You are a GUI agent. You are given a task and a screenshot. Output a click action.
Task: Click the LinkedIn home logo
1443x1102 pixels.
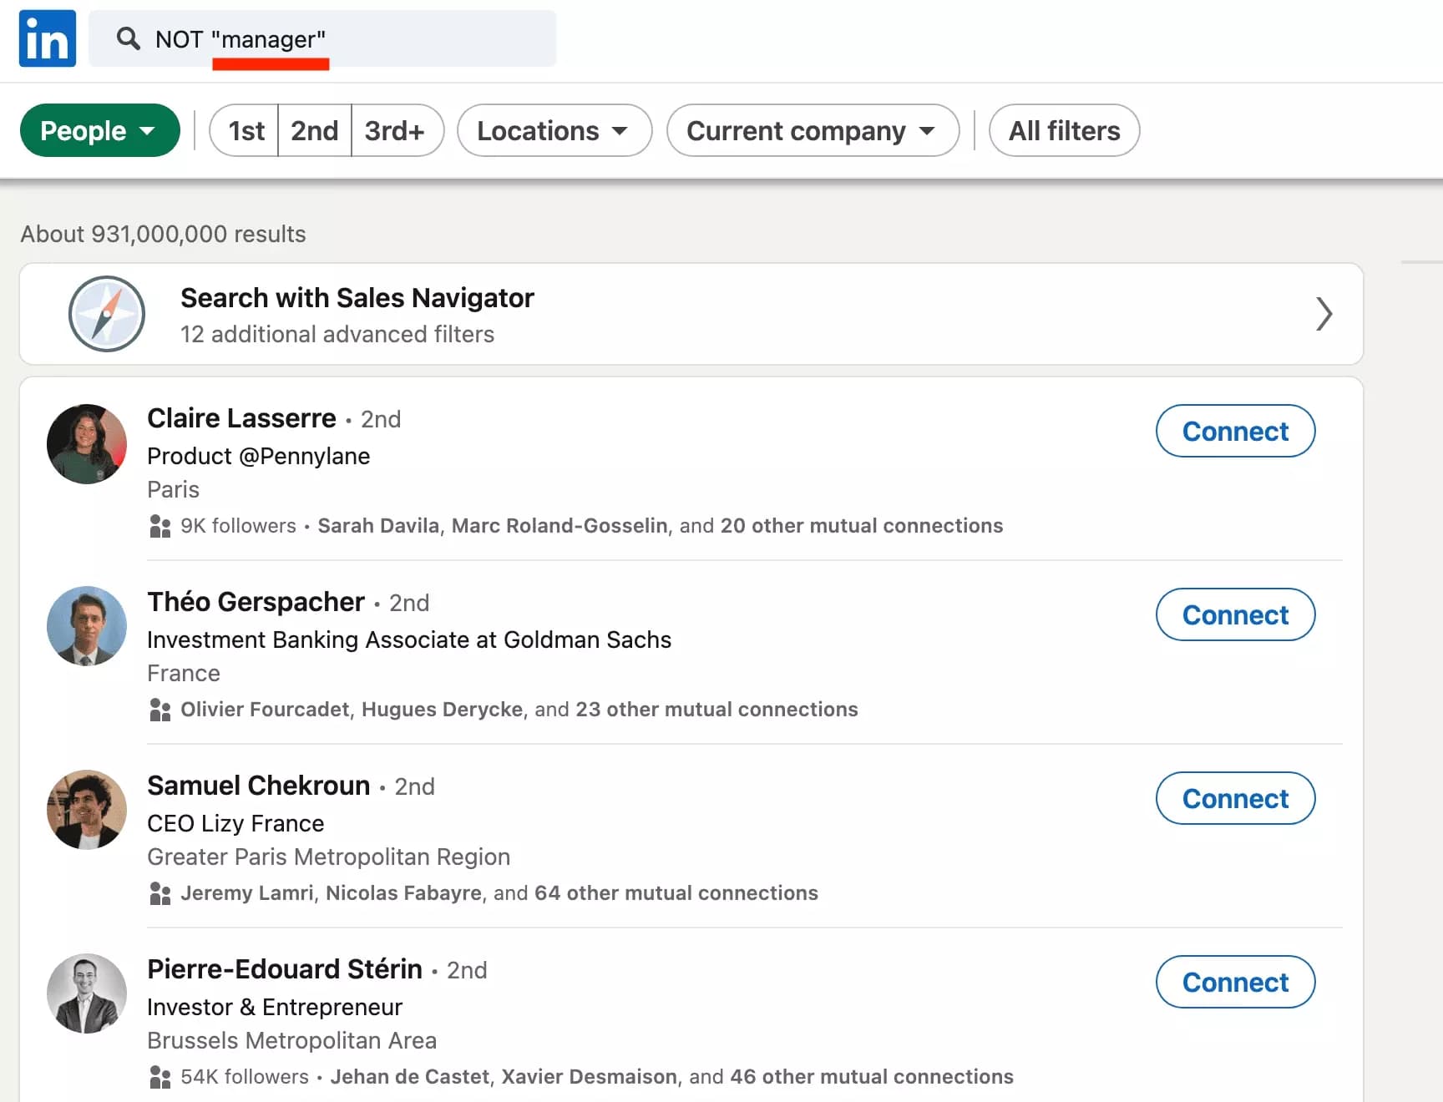click(47, 38)
